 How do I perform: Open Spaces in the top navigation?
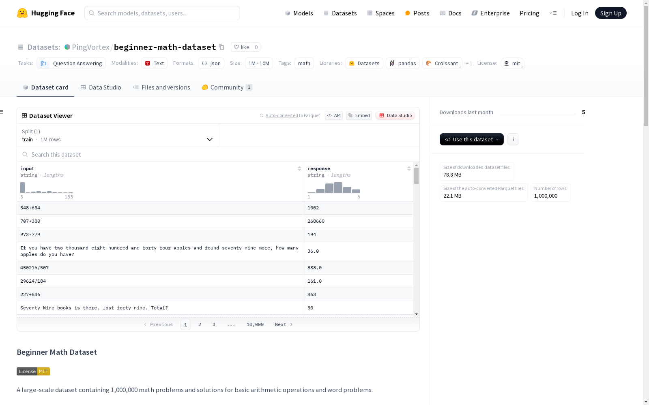[380, 13]
